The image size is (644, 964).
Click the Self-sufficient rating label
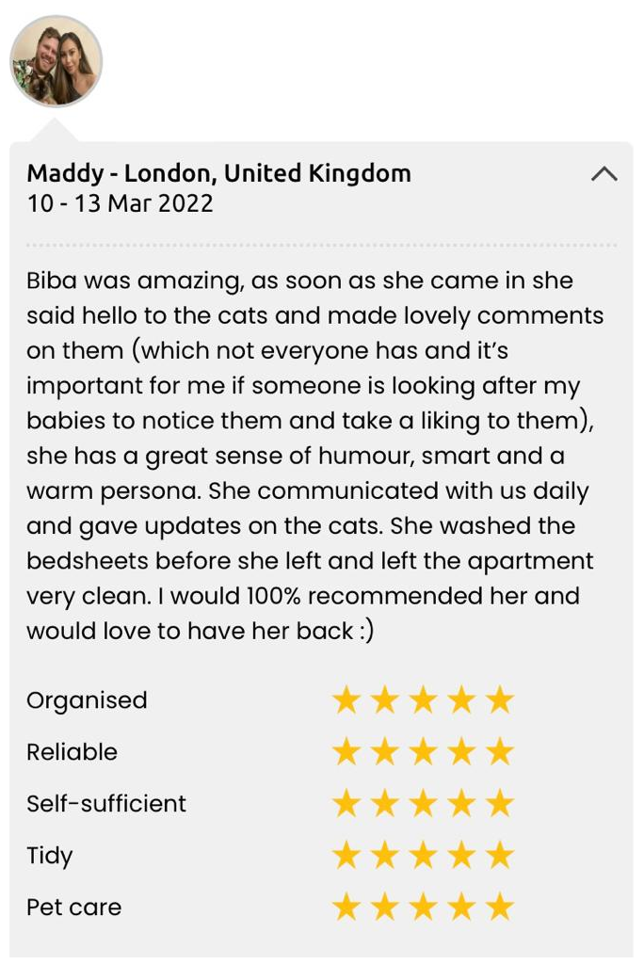coord(106,804)
